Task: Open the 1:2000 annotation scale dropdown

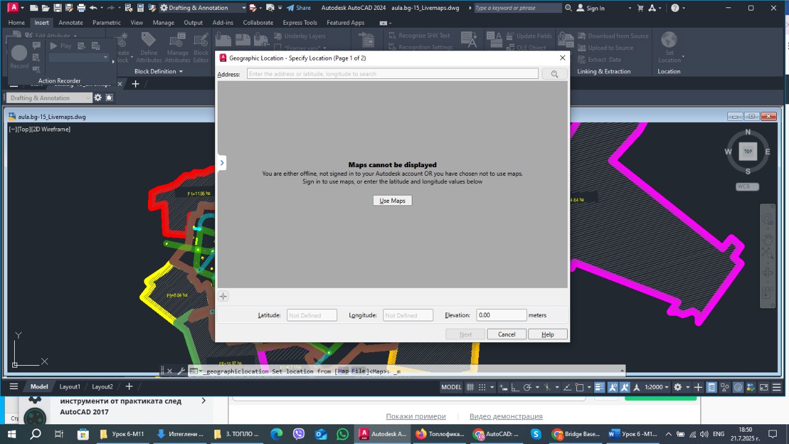Action: point(656,387)
